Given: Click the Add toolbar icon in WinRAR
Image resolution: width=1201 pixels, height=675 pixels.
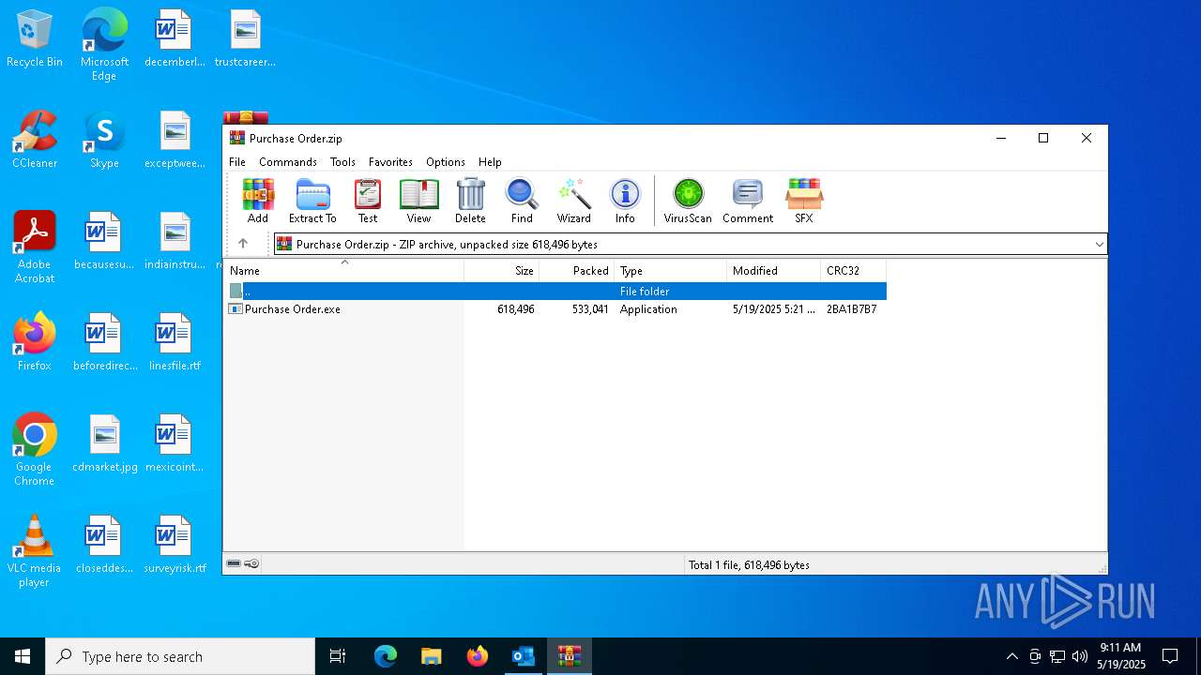Looking at the screenshot, I should pos(258,201).
